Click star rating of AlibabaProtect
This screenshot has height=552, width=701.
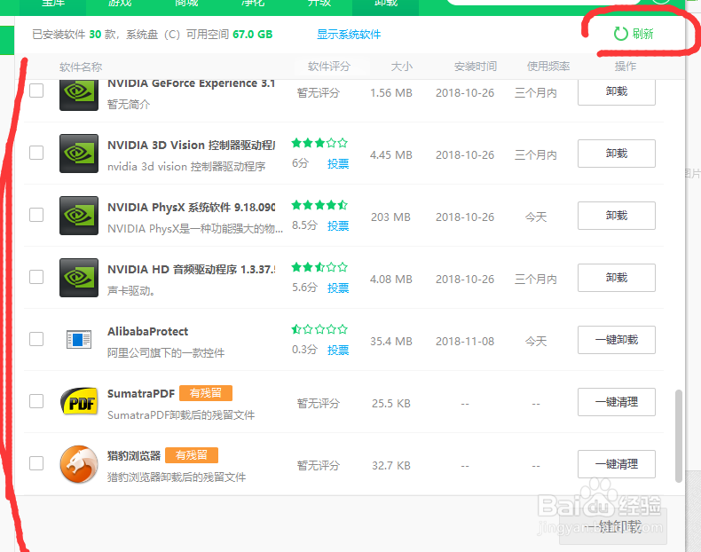319,329
